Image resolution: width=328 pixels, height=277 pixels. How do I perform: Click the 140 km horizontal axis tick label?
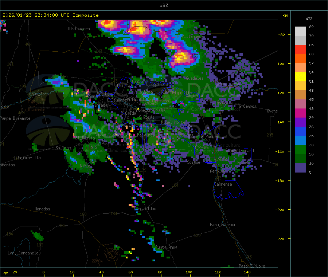point(247,272)
